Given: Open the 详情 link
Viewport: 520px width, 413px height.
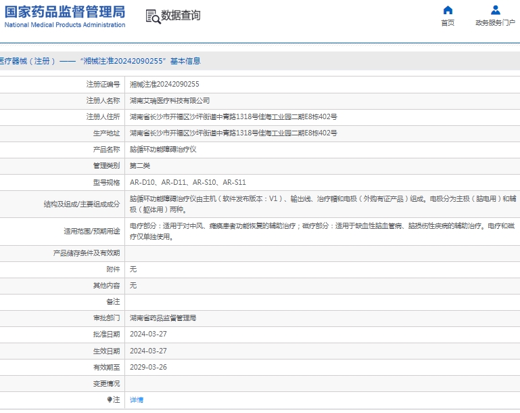Looking at the screenshot, I should (x=137, y=399).
